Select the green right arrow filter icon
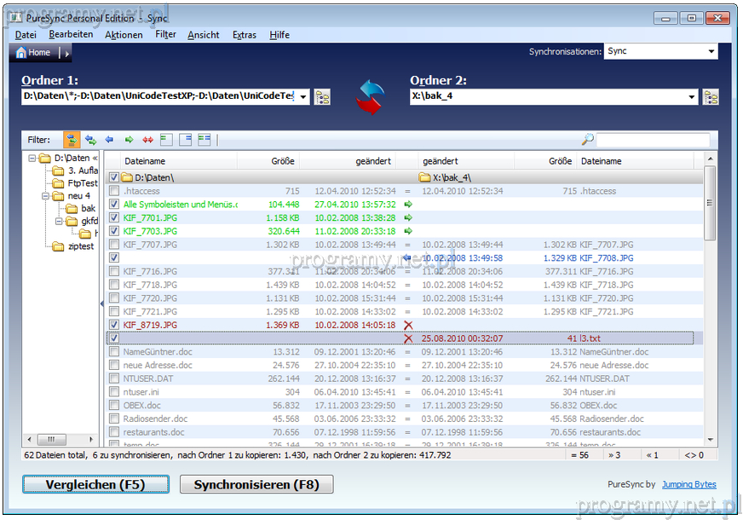The width and height of the screenshot is (743, 520). coord(129,139)
